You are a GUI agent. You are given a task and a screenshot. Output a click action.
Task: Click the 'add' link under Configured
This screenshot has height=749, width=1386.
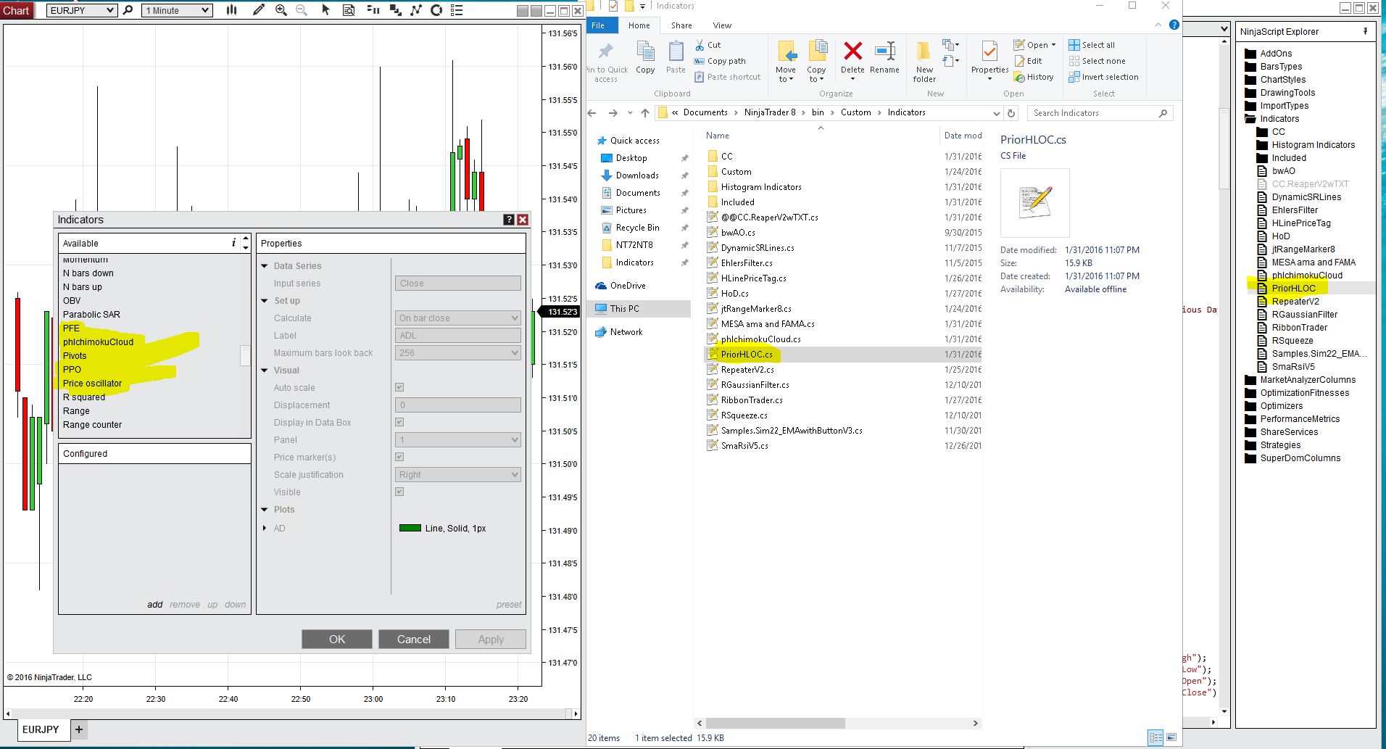[x=155, y=605]
